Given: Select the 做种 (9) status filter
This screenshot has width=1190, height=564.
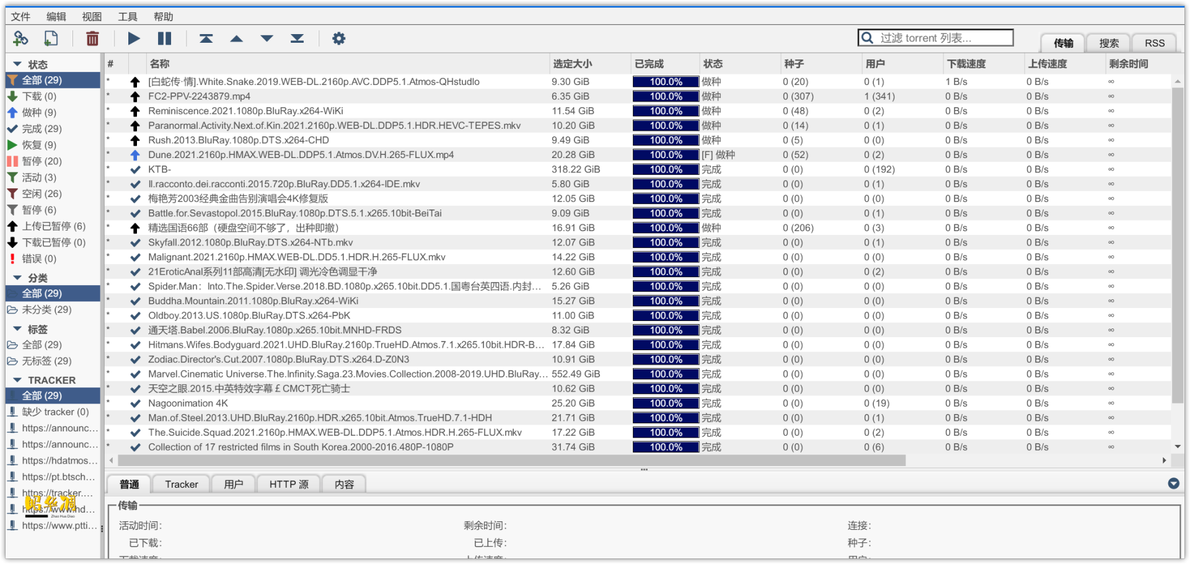Looking at the screenshot, I should tap(39, 112).
